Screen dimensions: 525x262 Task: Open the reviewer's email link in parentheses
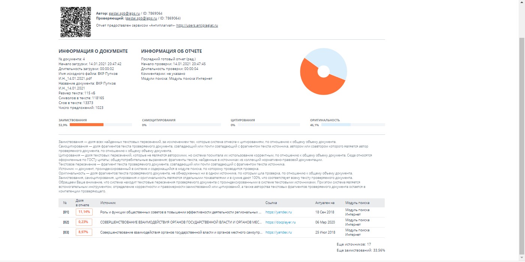tap(141, 18)
